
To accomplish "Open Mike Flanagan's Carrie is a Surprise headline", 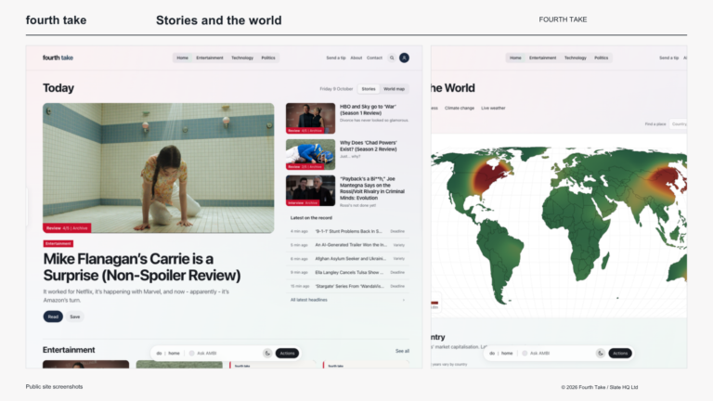I will 142,267.
